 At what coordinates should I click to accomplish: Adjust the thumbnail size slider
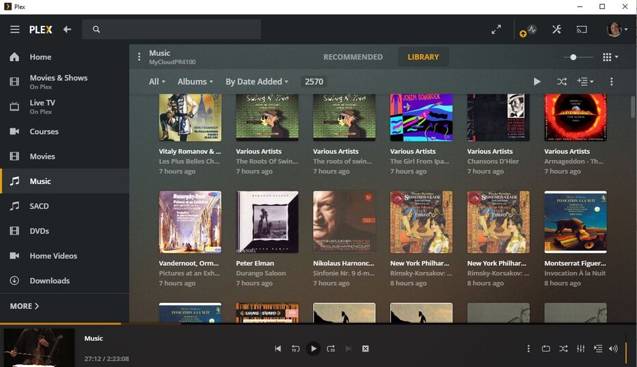573,57
